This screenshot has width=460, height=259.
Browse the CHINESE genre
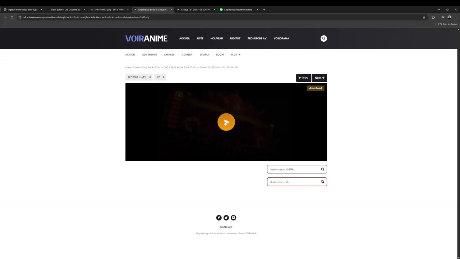pos(169,55)
